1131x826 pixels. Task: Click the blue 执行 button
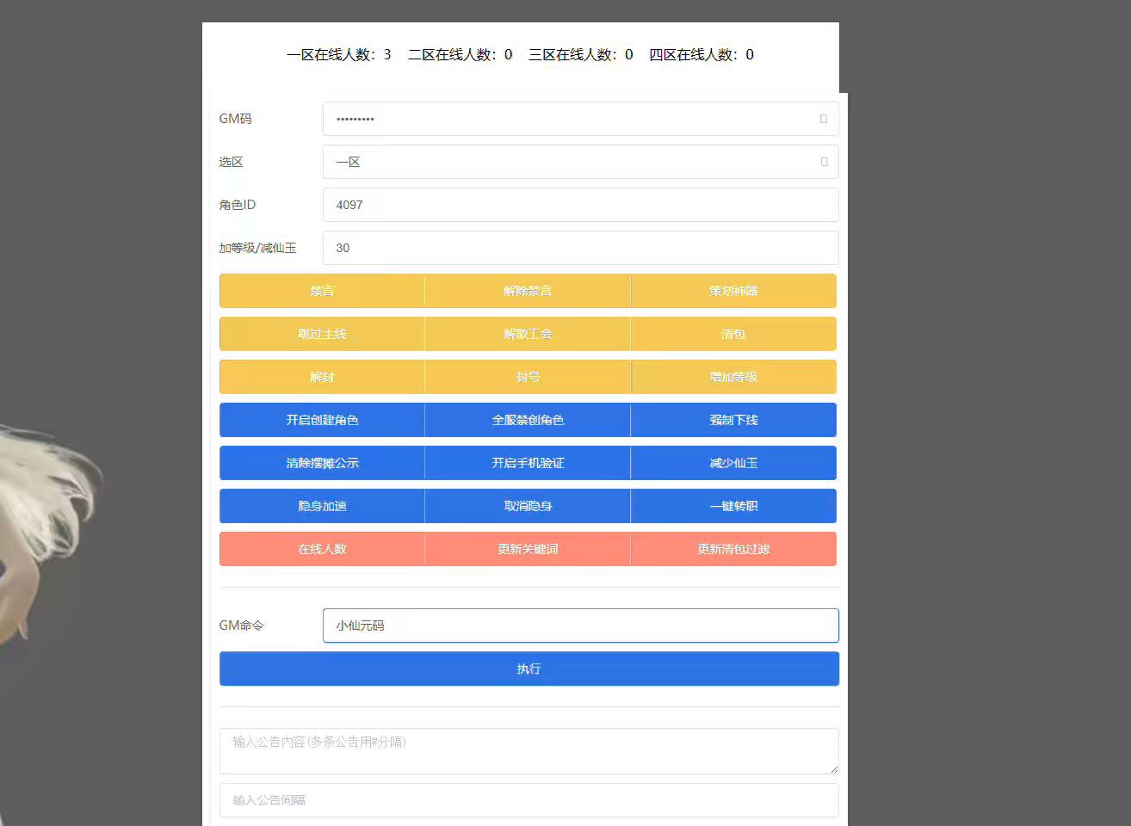pyautogui.click(x=528, y=669)
